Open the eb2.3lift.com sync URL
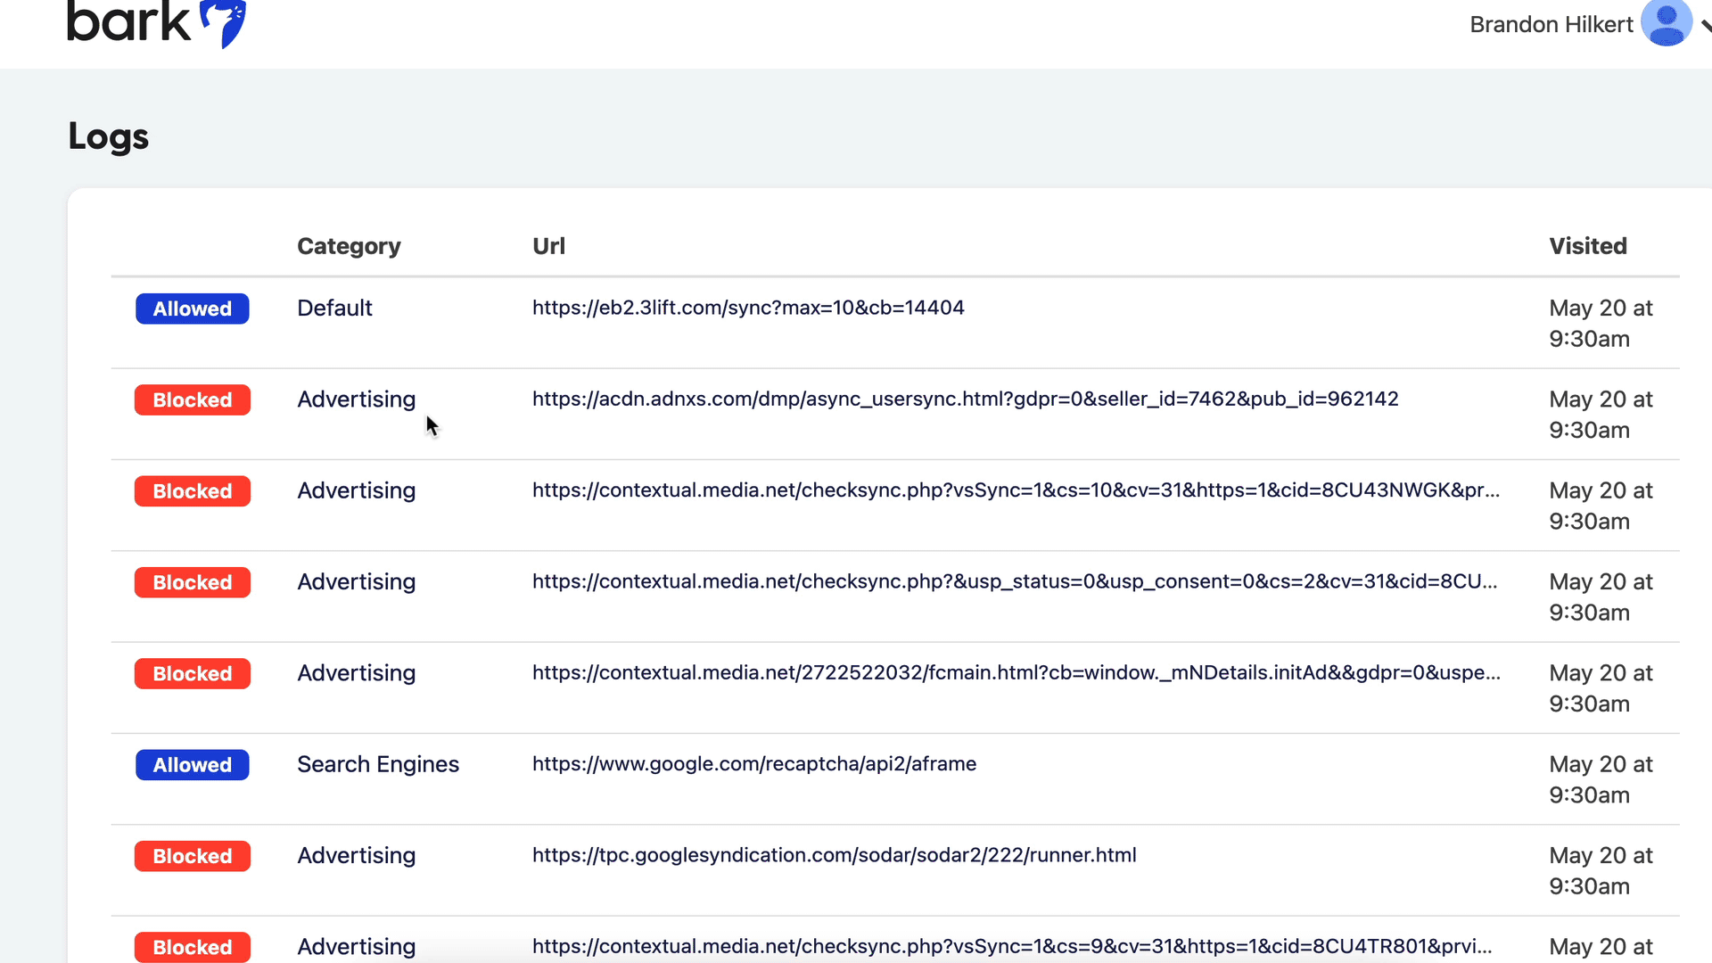The width and height of the screenshot is (1712, 963). click(747, 308)
